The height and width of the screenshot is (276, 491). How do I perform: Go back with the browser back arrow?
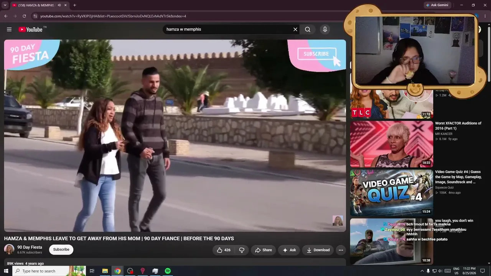(x=6, y=16)
